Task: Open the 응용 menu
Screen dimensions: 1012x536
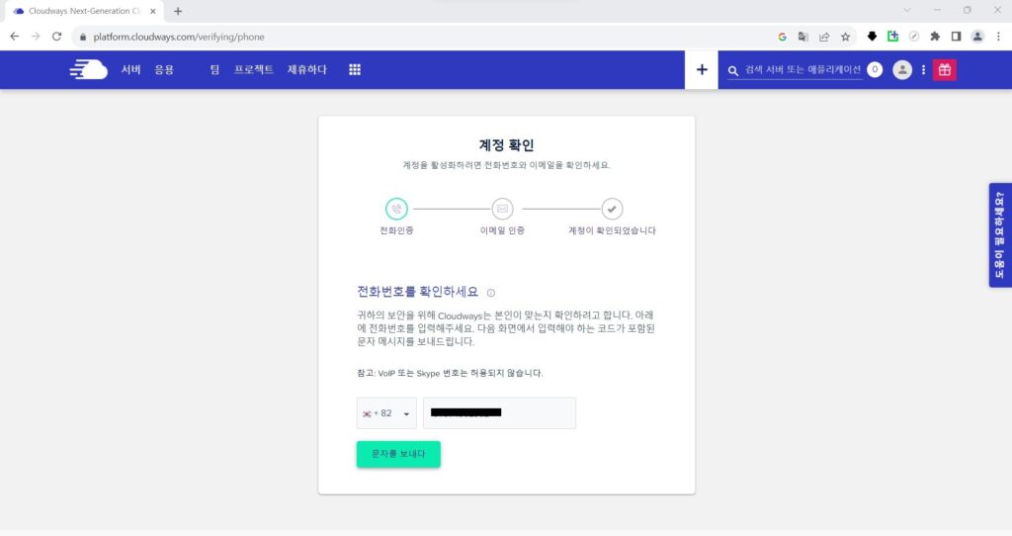Action: point(164,70)
